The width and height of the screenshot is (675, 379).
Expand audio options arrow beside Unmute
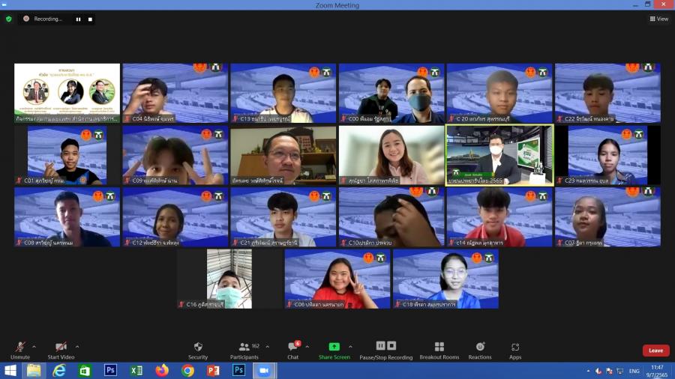click(x=34, y=347)
